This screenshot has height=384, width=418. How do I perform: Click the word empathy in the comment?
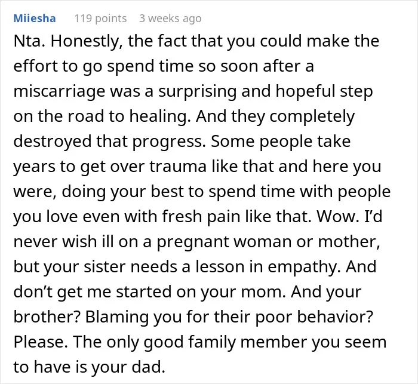tap(302, 266)
